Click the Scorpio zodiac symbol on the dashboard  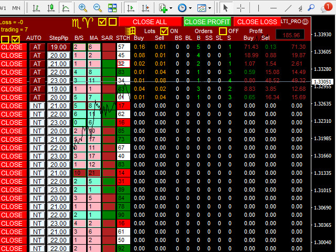point(77,23)
